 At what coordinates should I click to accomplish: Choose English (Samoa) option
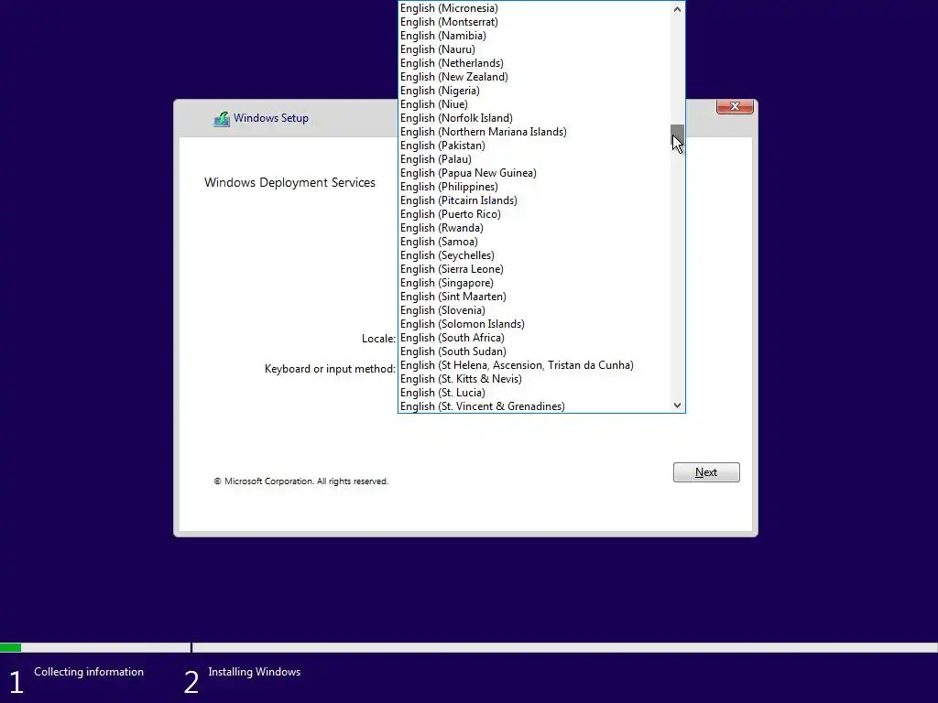[x=534, y=242]
